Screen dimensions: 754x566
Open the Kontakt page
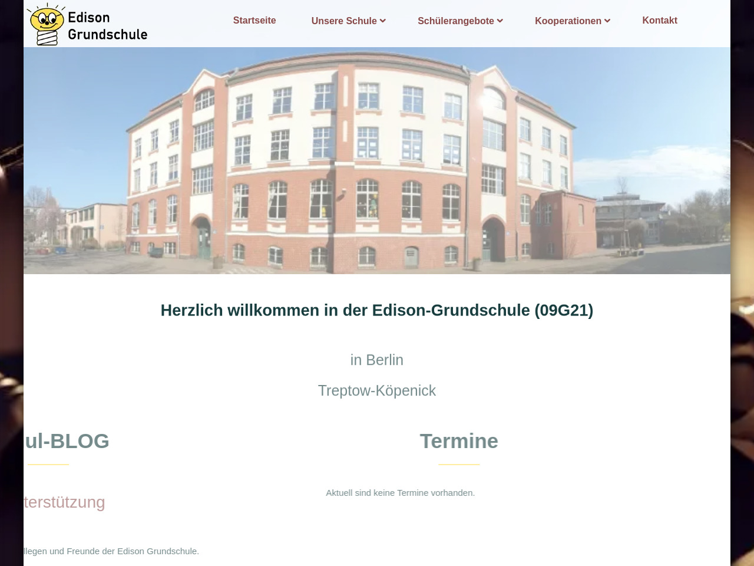pos(659,21)
